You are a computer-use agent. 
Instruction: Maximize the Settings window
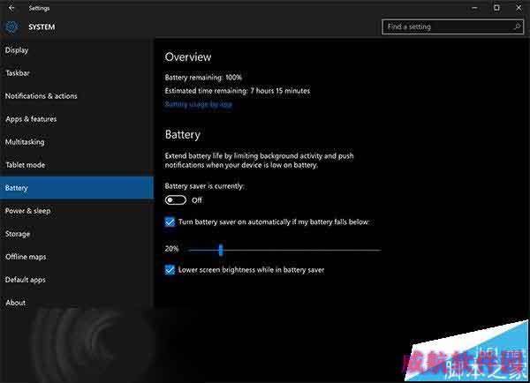(x=496, y=8)
